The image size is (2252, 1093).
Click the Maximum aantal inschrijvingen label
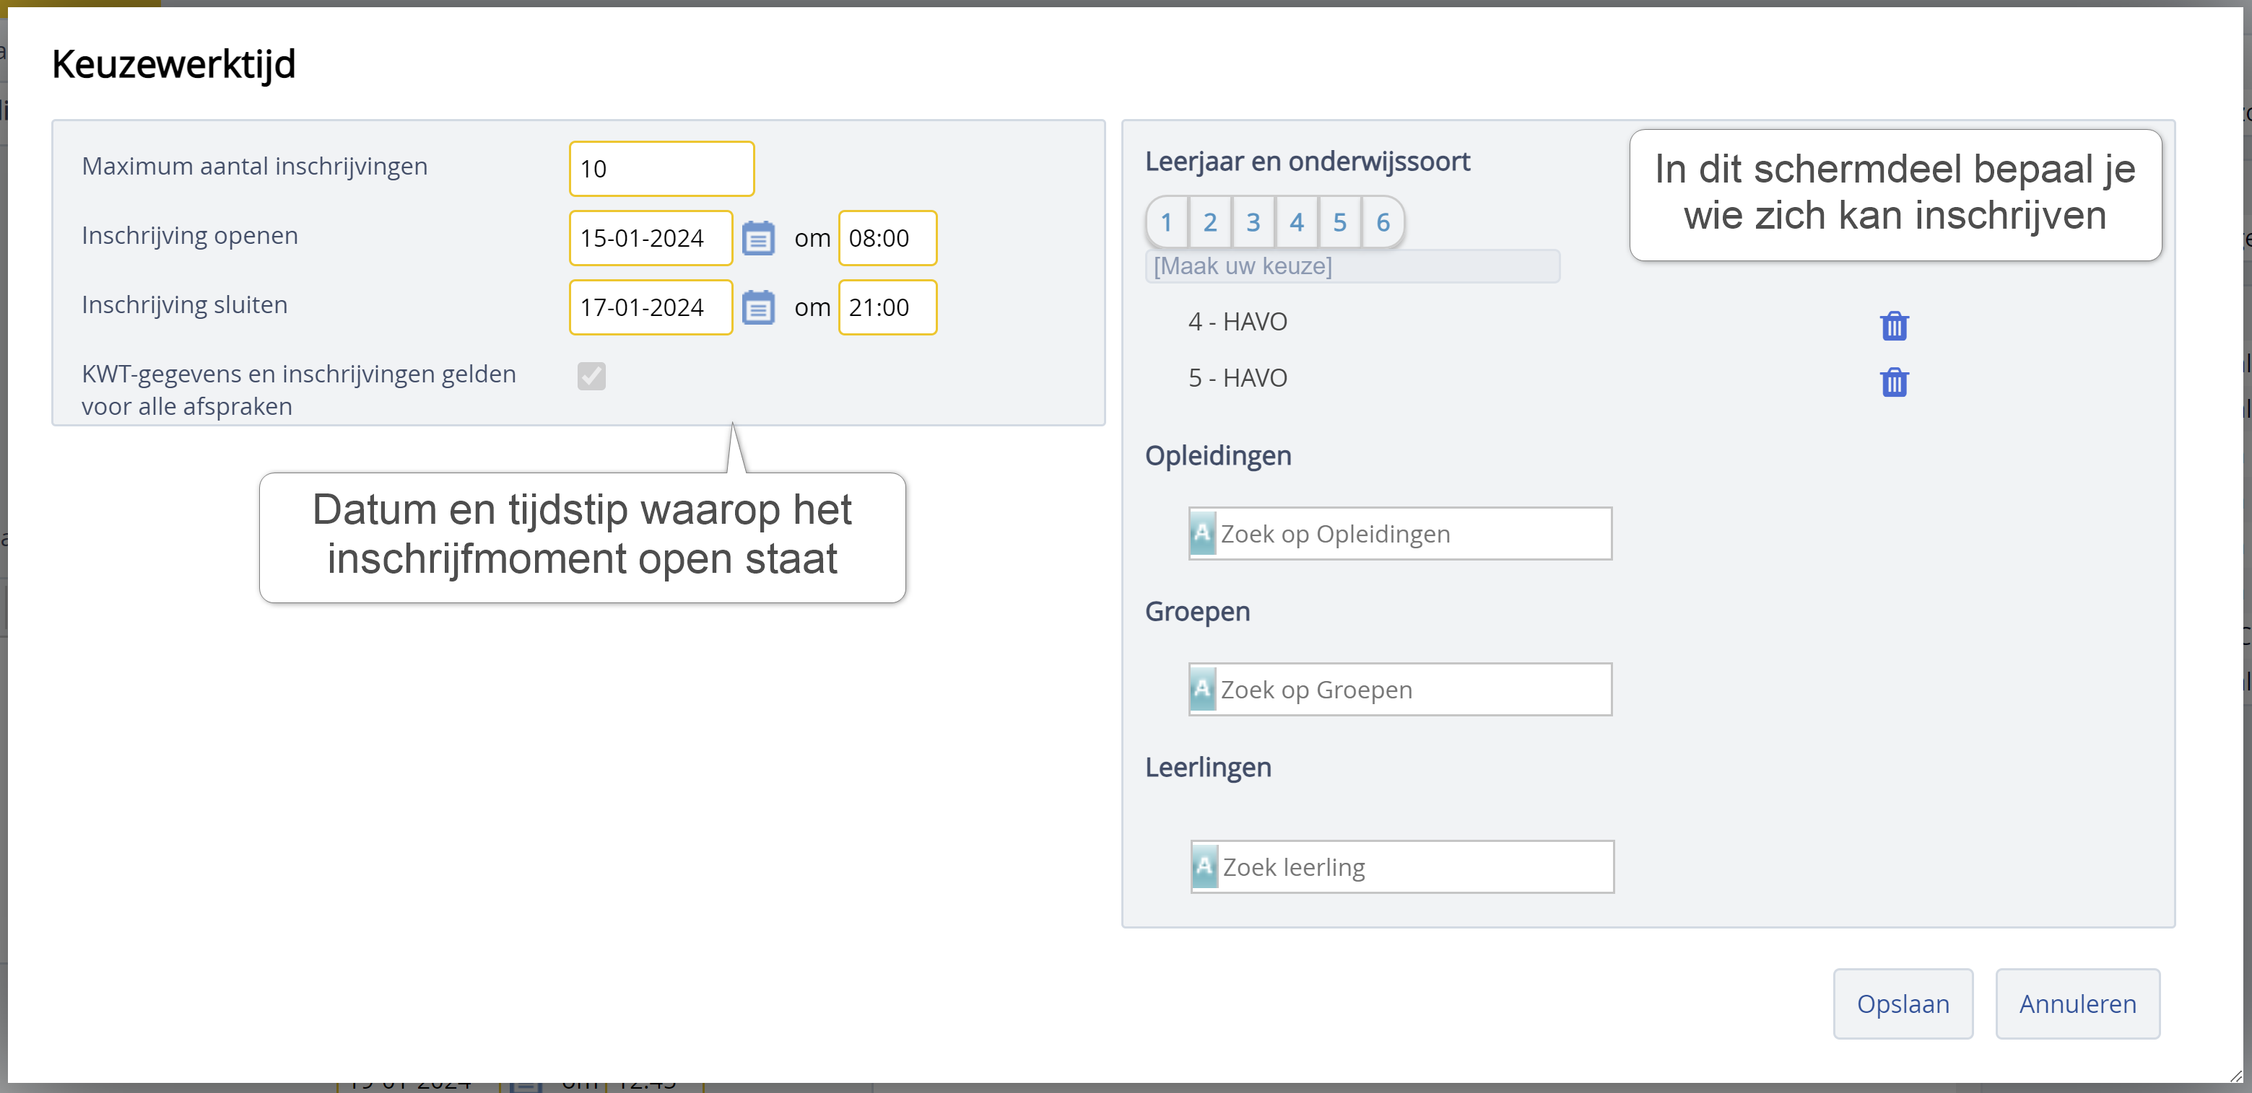point(254,166)
